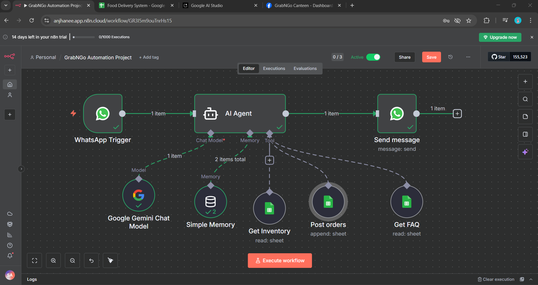Fit workflow to view
This screenshot has width=538, height=285.
pos(34,260)
